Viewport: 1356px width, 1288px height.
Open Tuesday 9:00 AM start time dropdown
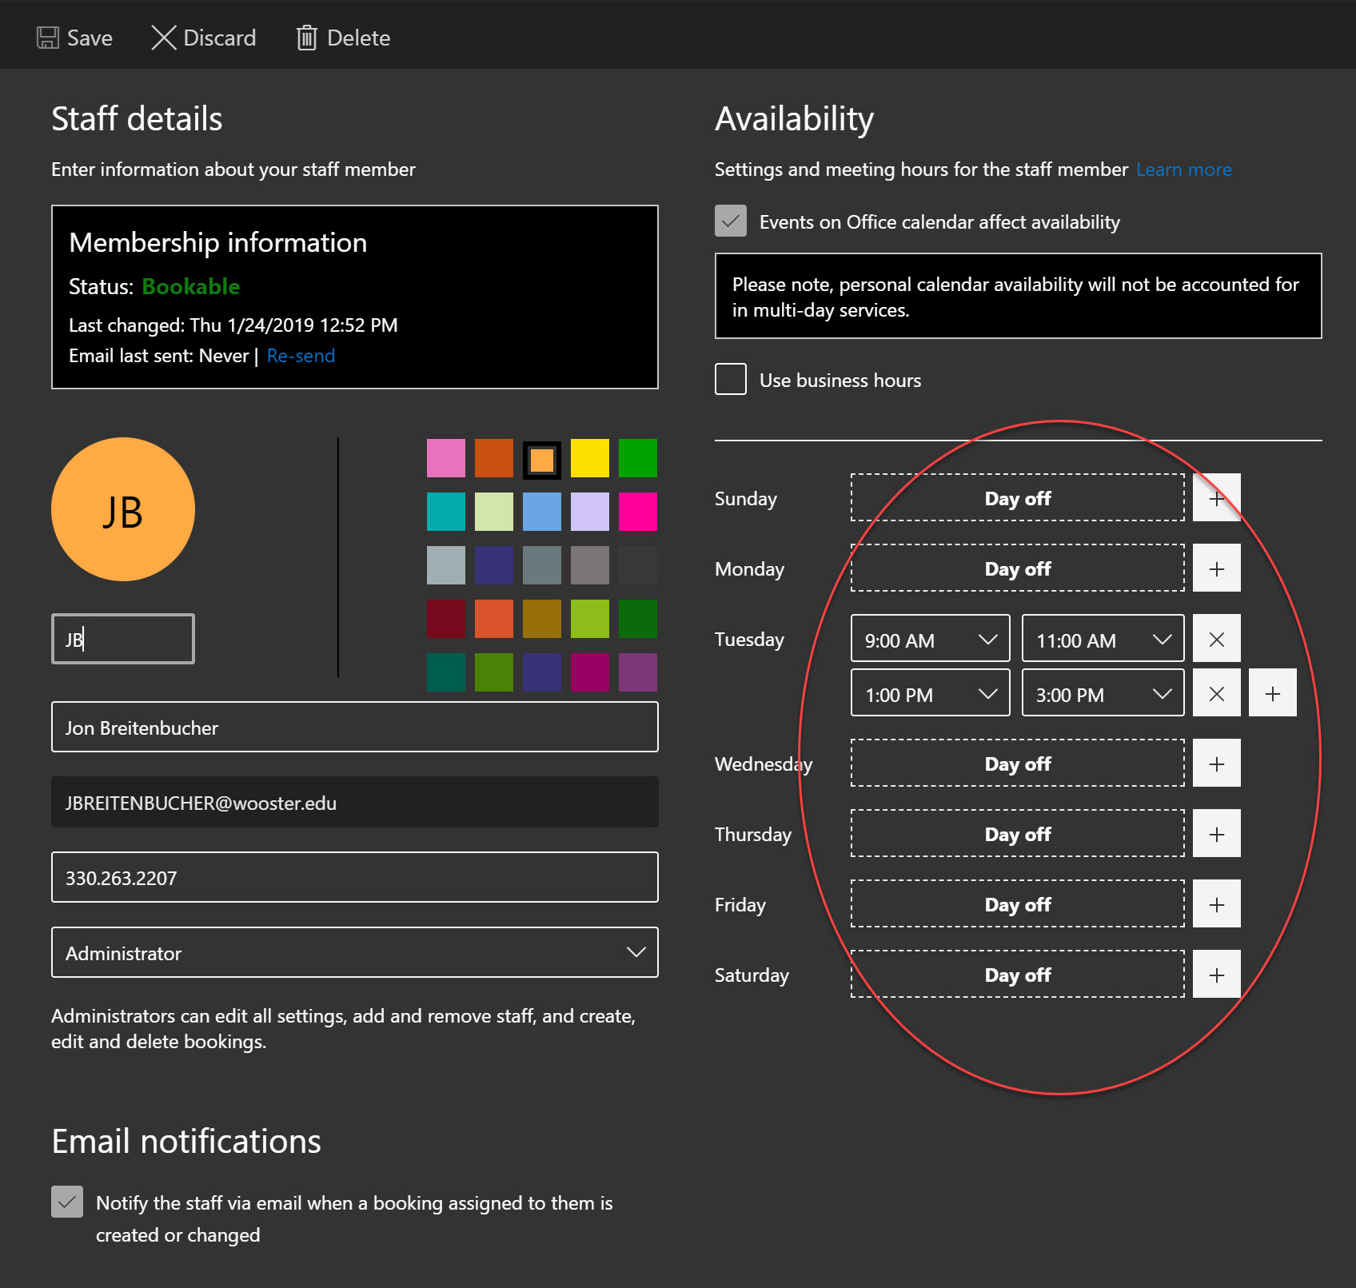point(930,639)
